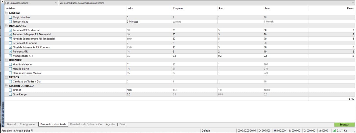Check the Periodos RSI Connors box

10,43
